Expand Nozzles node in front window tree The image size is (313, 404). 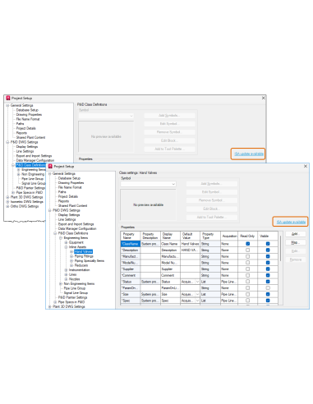66,279
